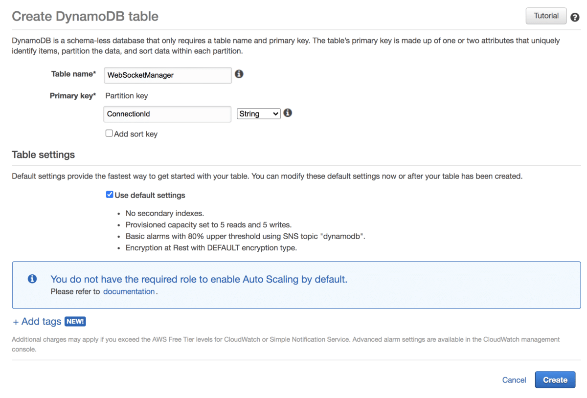Click the Table name input field
The width and height of the screenshot is (587, 398).
(167, 75)
